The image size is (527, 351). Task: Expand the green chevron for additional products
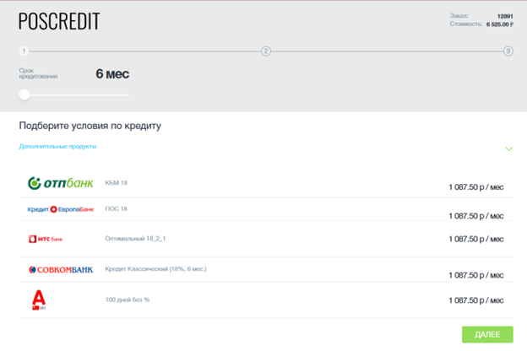pyautogui.click(x=509, y=148)
